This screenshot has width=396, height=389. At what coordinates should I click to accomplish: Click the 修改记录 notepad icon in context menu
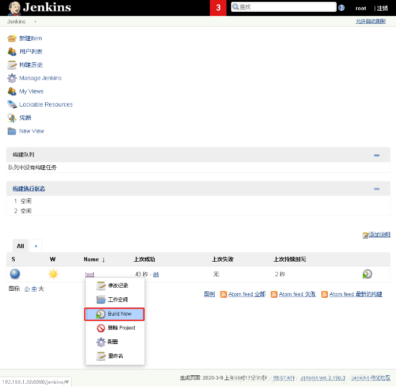(x=101, y=285)
